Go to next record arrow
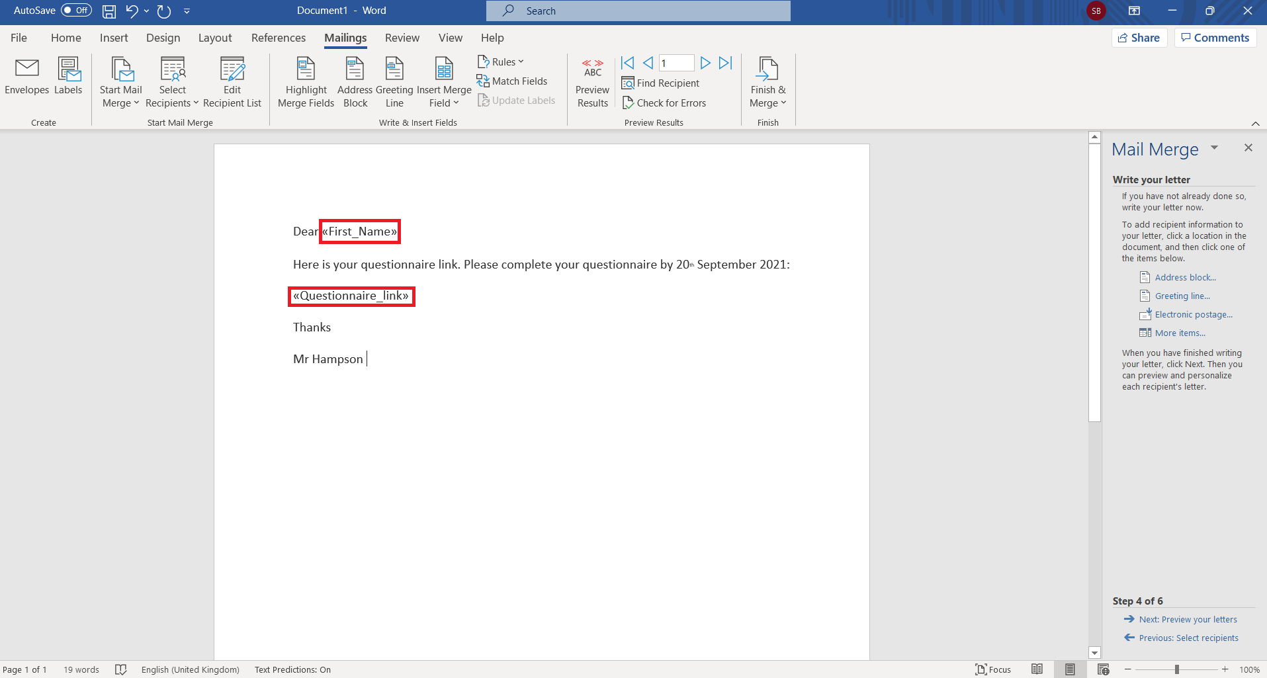 click(x=705, y=63)
